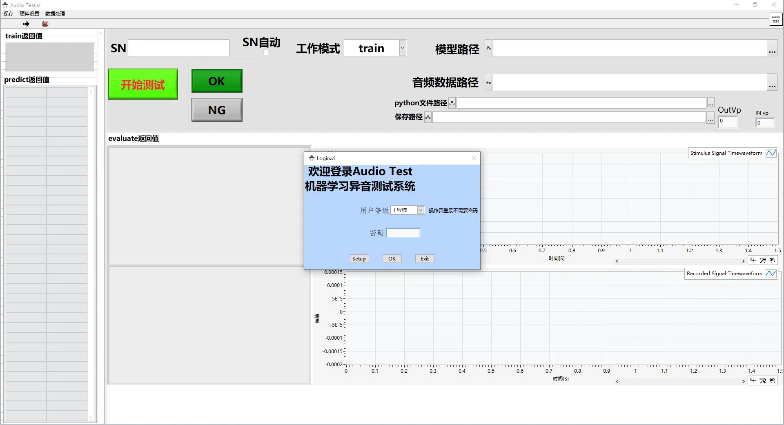
Task: Toggle the SN自动 checkbox
Action: tap(265, 53)
